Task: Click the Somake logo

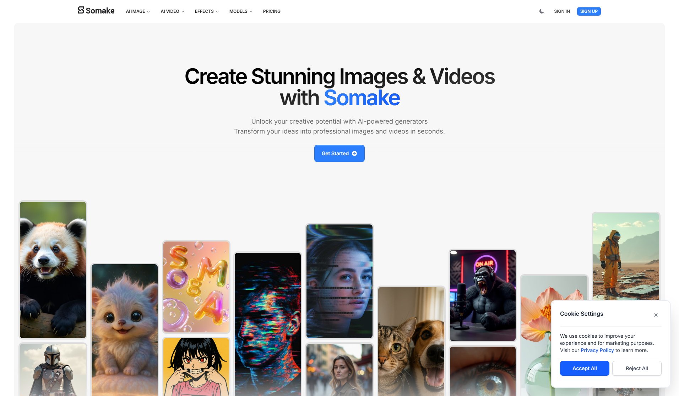Action: coord(96,11)
